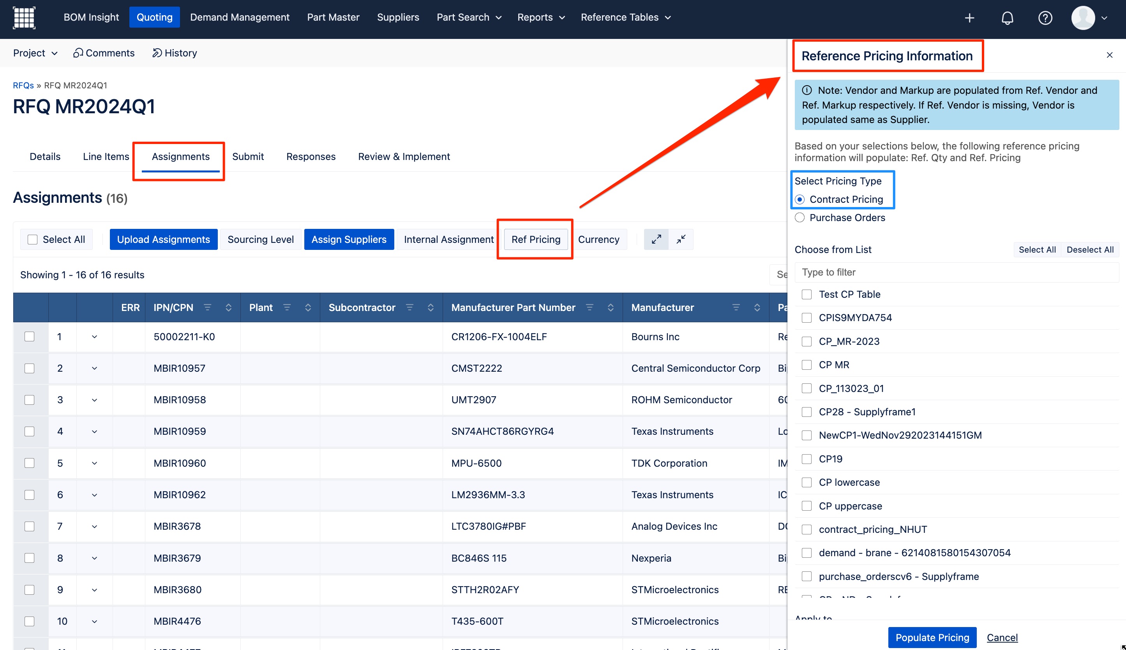Open the Reference Tables dropdown menu
This screenshot has width=1126, height=650.
coord(626,17)
